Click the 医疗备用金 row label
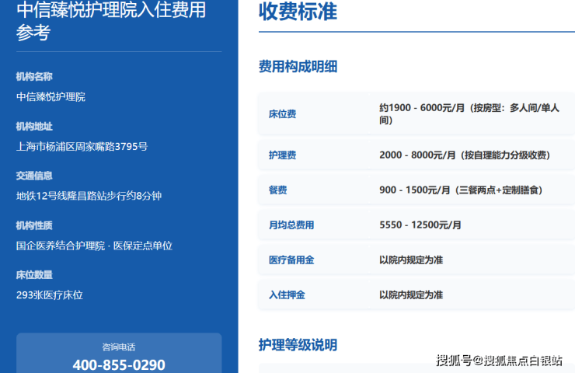 291,260
